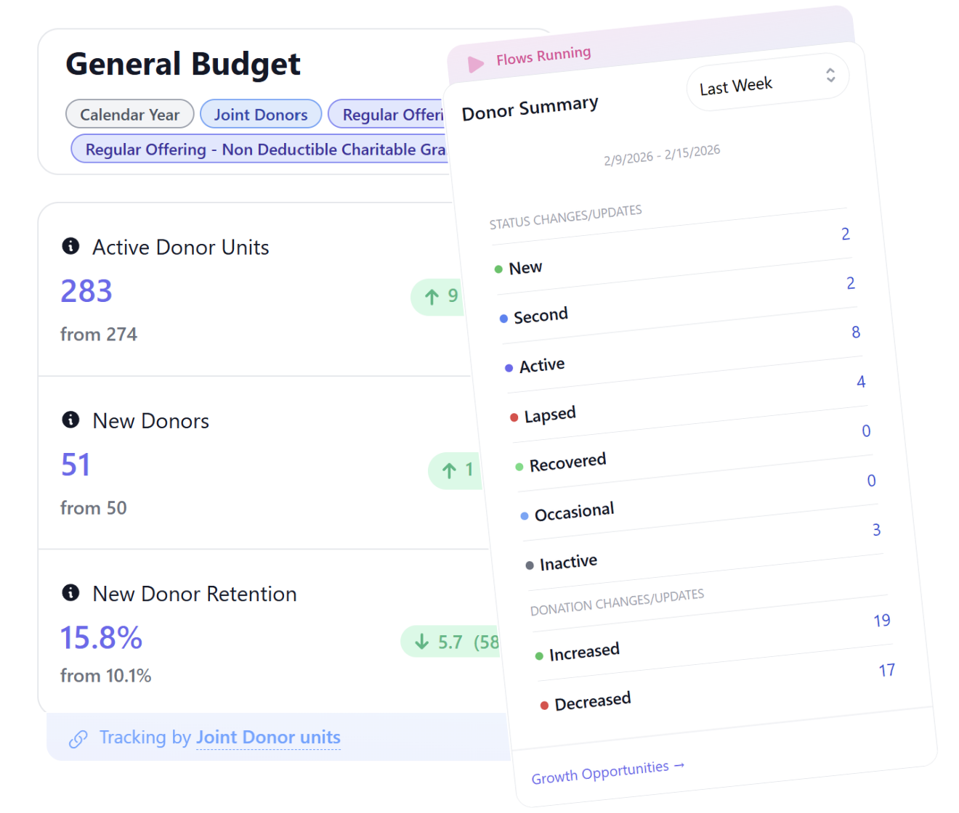Click the up arrow in Active Donor badge
The image size is (959, 813).
click(432, 297)
